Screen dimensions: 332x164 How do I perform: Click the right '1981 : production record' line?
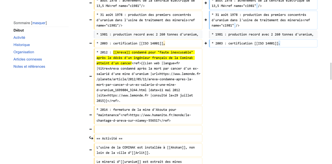point(263,34)
